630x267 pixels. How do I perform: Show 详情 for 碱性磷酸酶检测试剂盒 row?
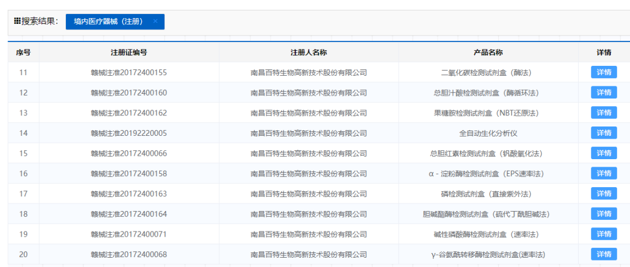[x=604, y=234]
